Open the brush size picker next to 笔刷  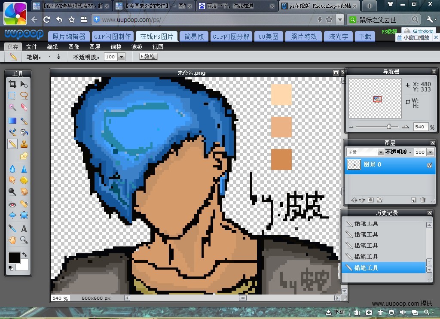[x=58, y=57]
